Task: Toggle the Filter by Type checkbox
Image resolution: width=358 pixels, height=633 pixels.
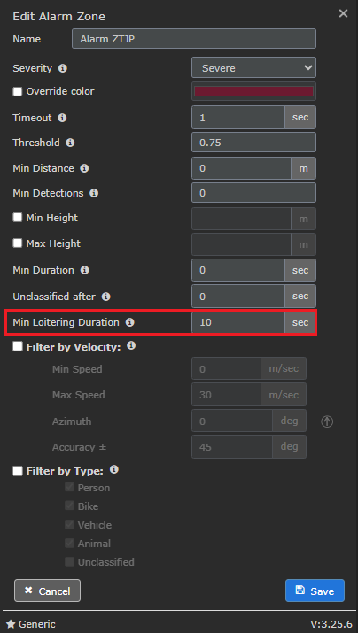Action: point(18,471)
